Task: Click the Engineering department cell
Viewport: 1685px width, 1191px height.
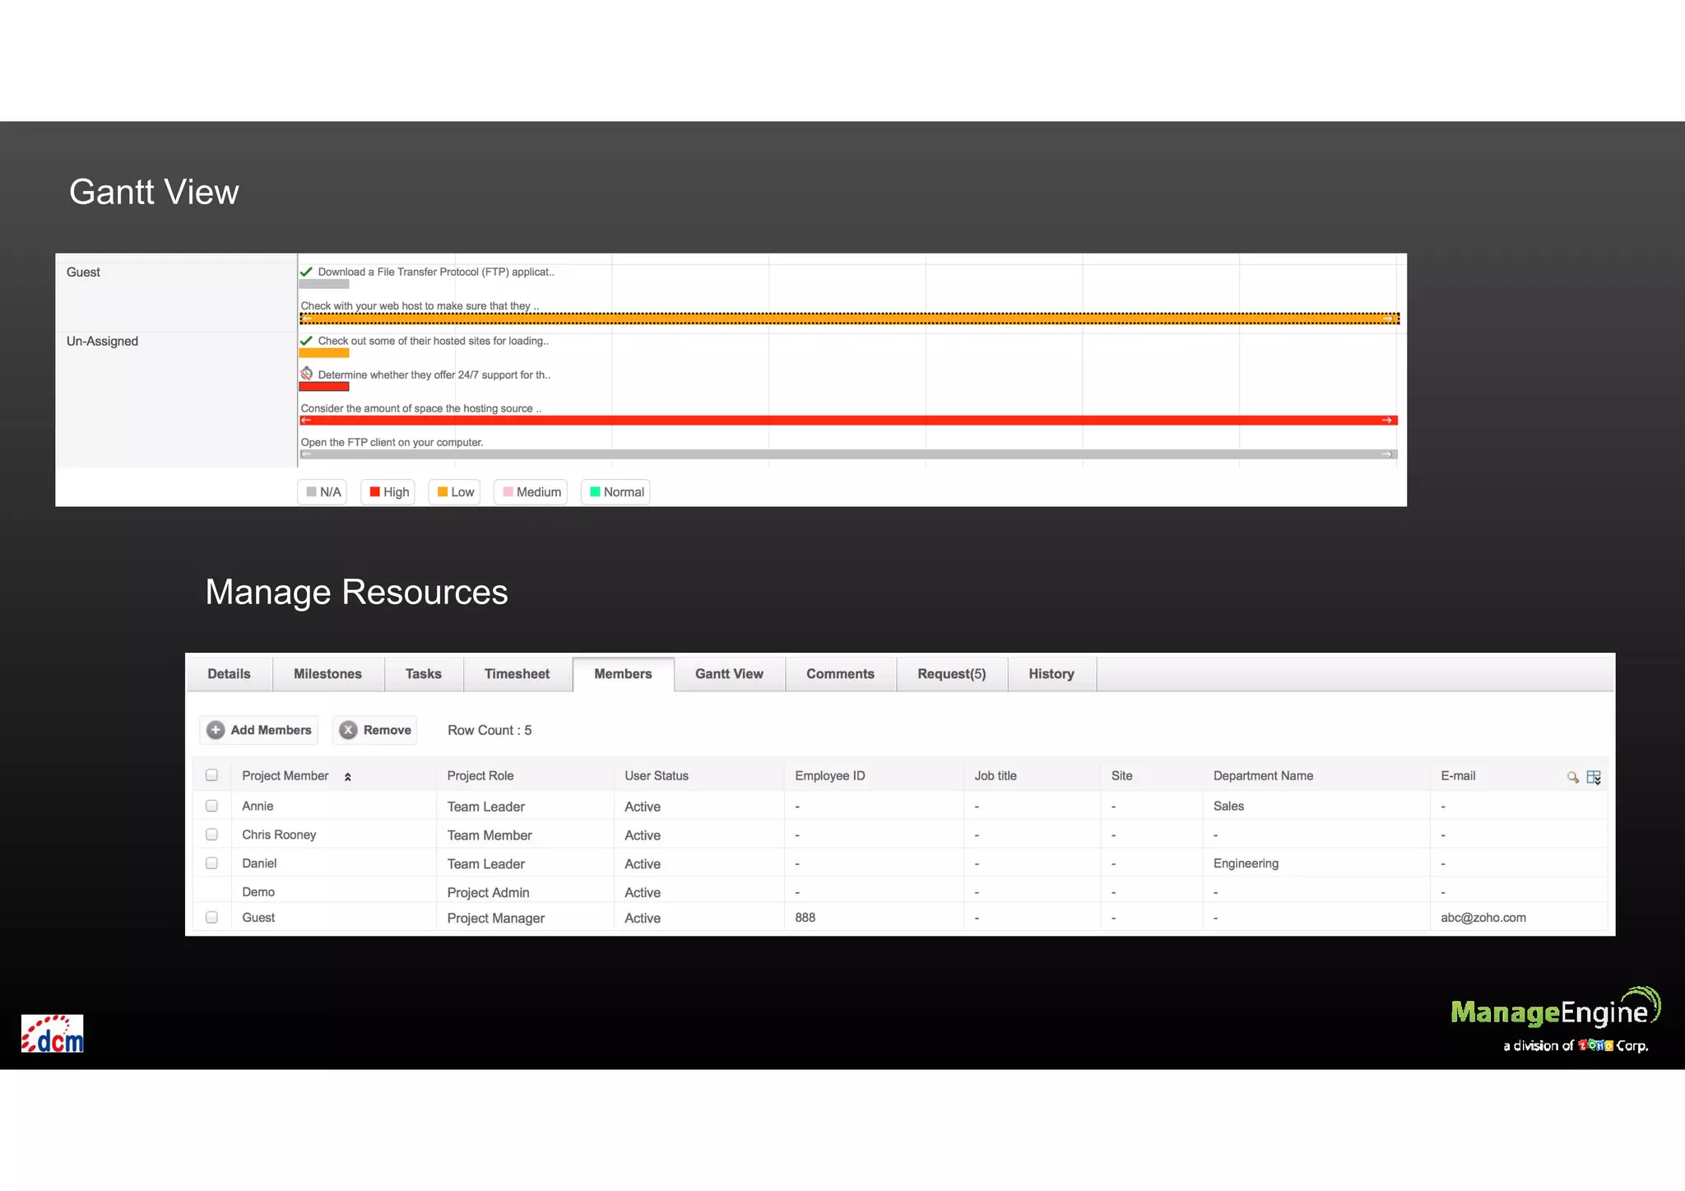Action: [1246, 863]
